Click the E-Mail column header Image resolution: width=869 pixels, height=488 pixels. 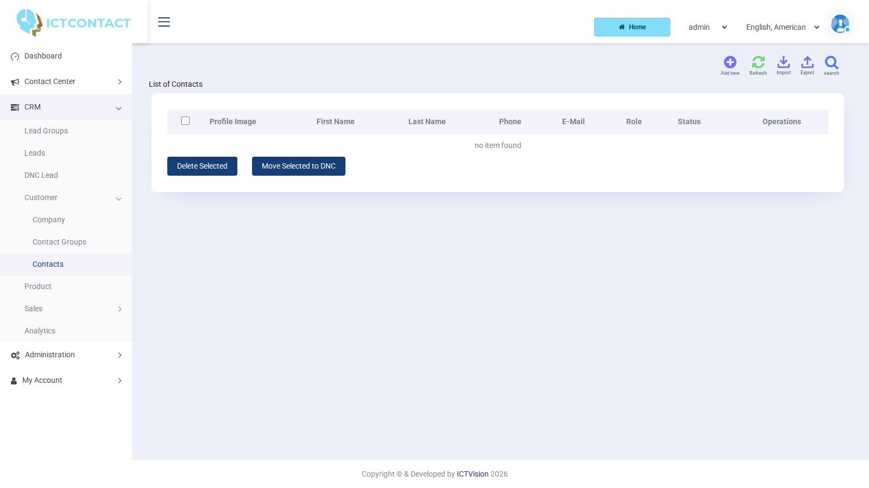pyautogui.click(x=574, y=121)
